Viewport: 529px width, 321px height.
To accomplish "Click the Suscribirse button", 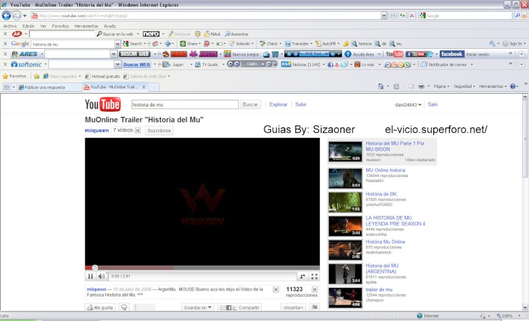I will [x=159, y=130].
